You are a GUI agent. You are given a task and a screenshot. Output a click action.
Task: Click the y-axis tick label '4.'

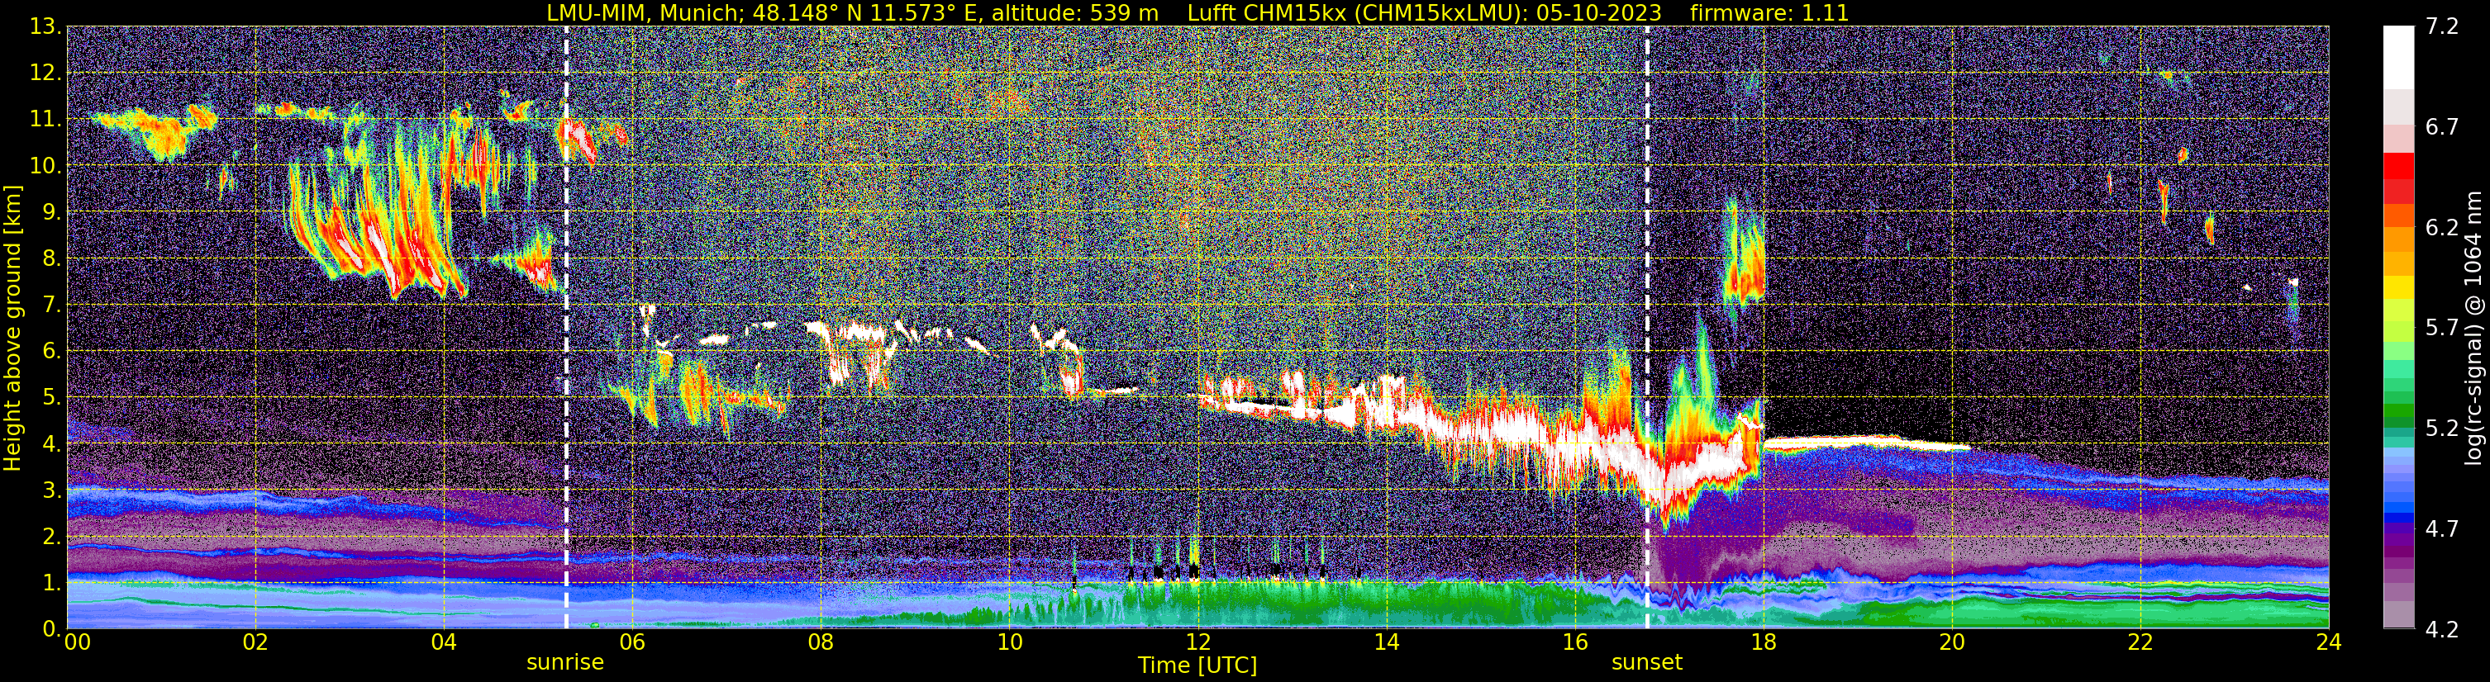[x=51, y=444]
